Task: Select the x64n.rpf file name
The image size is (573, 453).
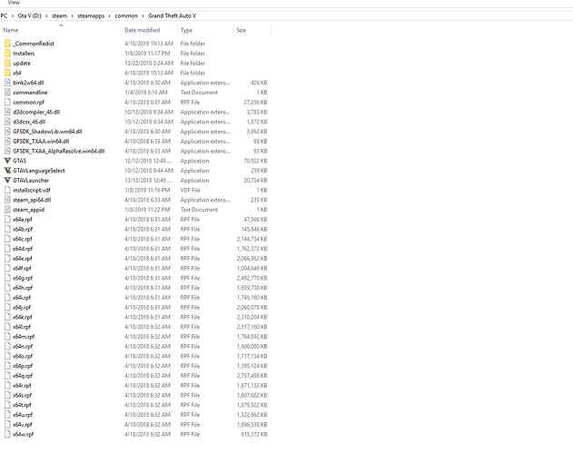Action: pos(23,347)
